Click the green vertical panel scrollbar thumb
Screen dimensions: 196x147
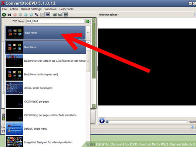pos(94,50)
